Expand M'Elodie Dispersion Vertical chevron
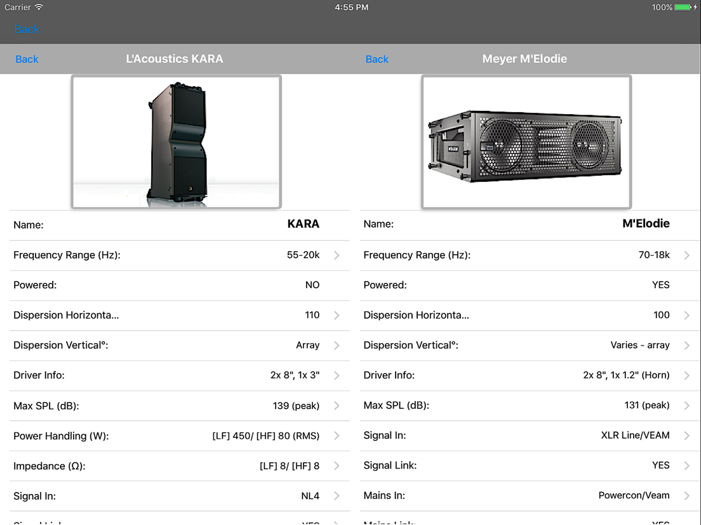Screen dimensions: 701x525 coord(686,345)
